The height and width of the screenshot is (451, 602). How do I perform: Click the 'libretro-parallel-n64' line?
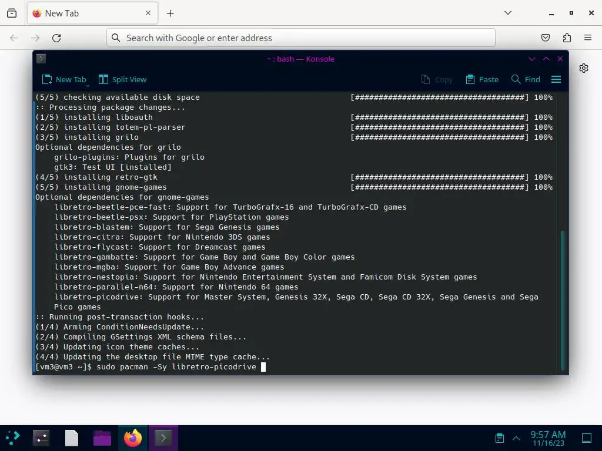click(176, 287)
